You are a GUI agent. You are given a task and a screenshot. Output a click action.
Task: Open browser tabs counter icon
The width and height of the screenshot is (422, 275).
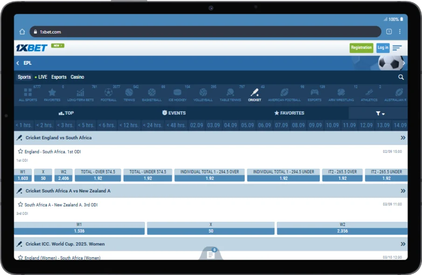(x=389, y=32)
